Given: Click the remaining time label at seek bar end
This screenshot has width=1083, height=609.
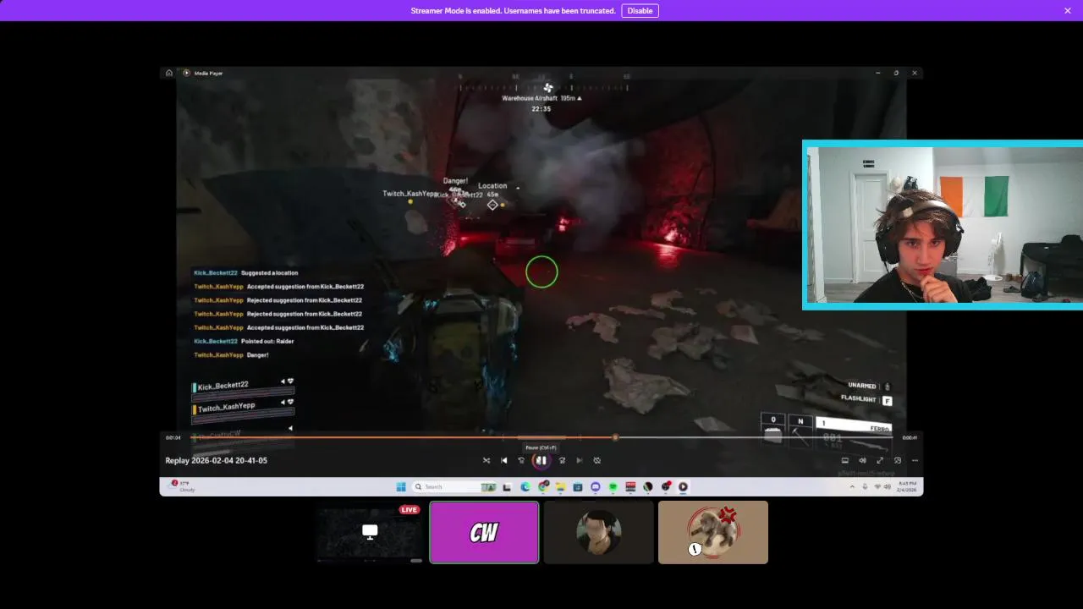Looking at the screenshot, I should (910, 437).
